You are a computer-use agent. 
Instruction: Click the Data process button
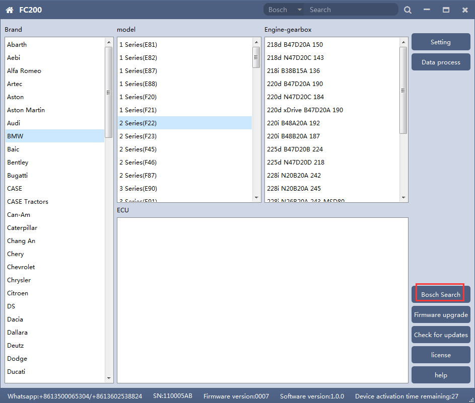(x=441, y=62)
